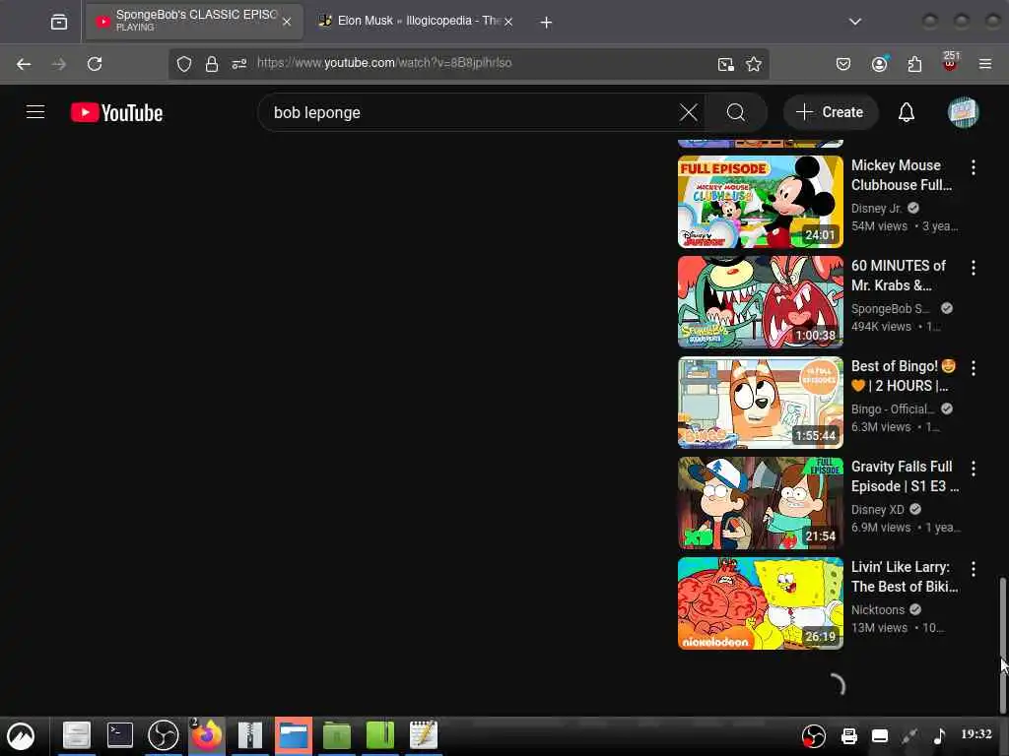Visit the Disney XD channel name
Viewport: 1009px width, 756px height.
tap(878, 509)
